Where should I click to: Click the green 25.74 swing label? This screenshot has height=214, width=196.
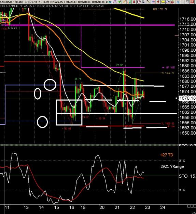[x=78, y=79]
